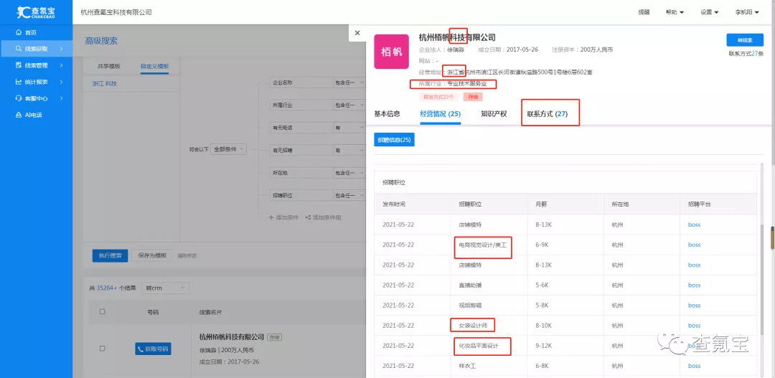This screenshot has height=378, width=775.
Task: Click the 女装设计师 position cell
Action: point(473,326)
